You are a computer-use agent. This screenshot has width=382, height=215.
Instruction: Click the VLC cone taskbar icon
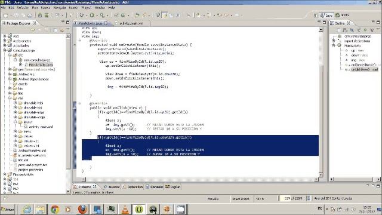(125, 209)
